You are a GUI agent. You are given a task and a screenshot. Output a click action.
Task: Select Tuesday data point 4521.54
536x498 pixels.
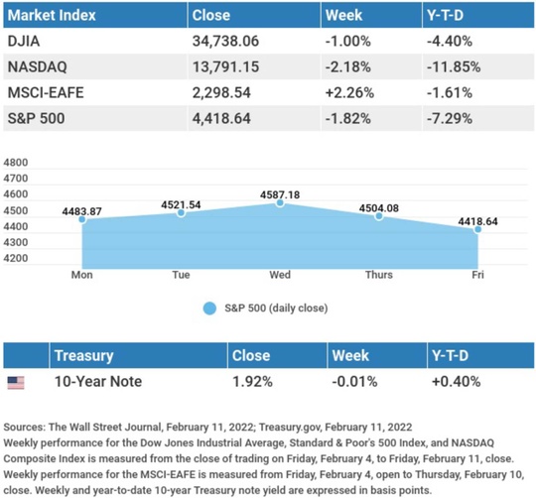point(182,213)
